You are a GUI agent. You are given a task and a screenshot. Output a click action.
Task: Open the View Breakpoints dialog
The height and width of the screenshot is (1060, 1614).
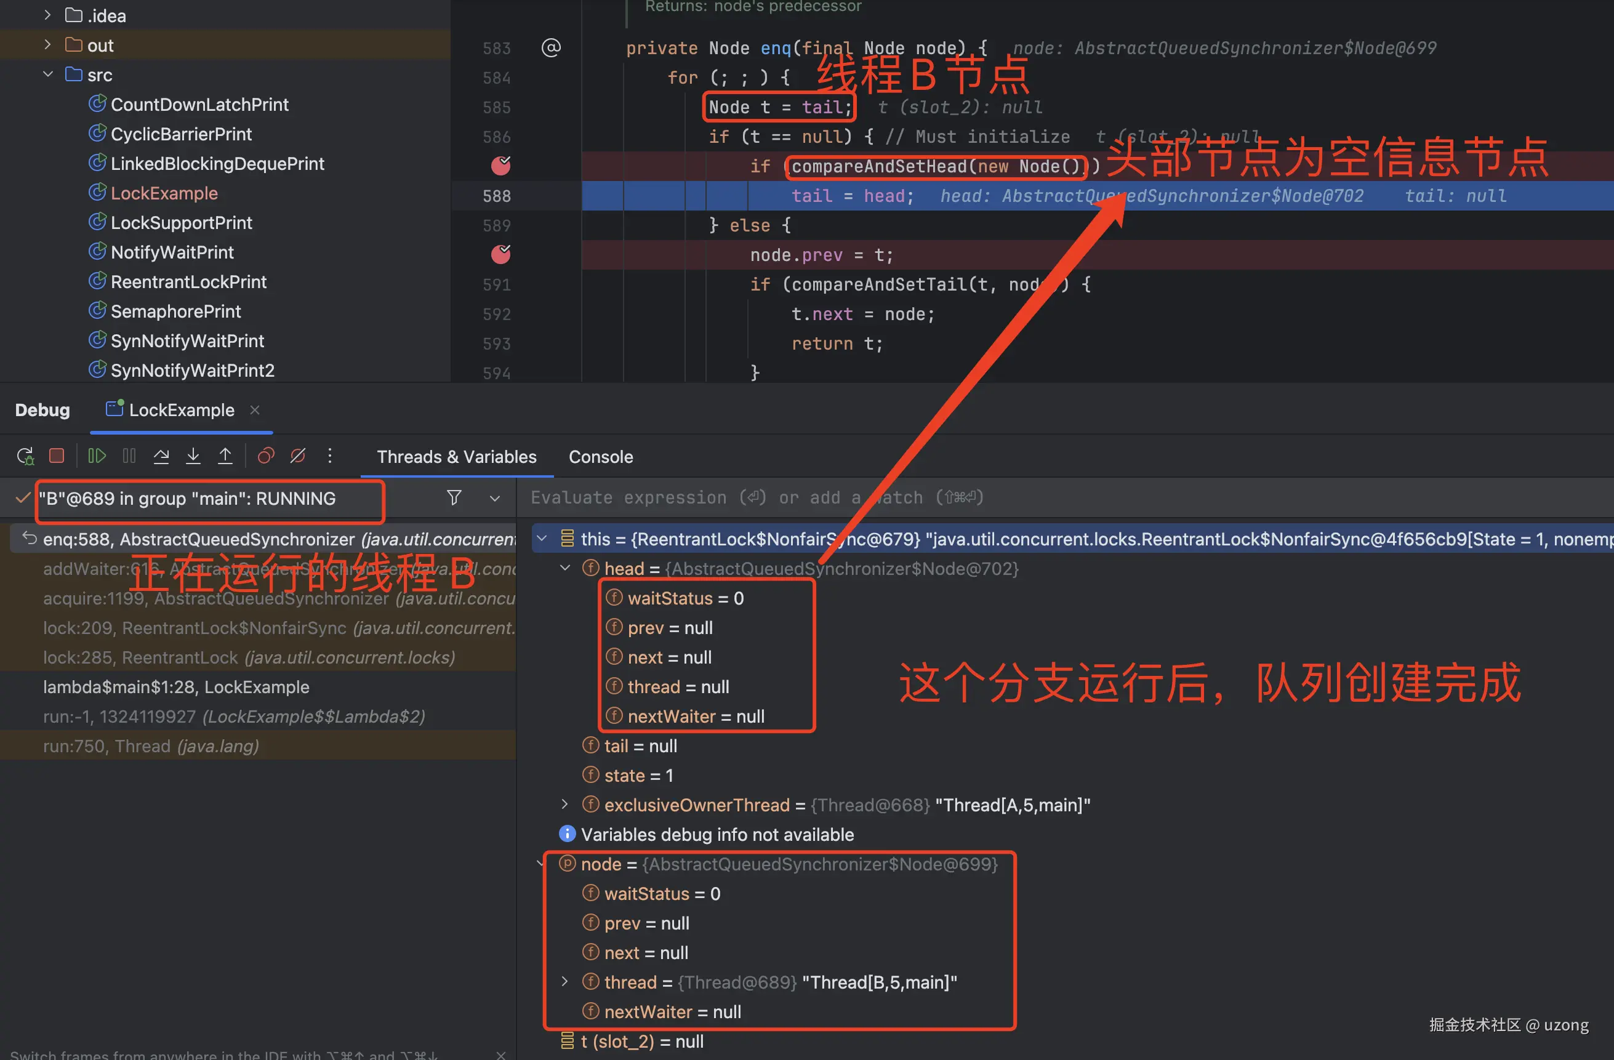tap(265, 456)
